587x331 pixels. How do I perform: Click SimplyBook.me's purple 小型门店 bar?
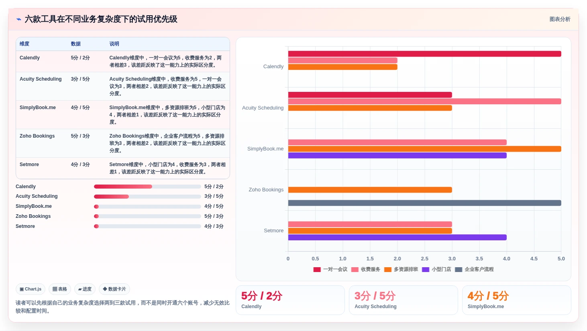(397, 155)
